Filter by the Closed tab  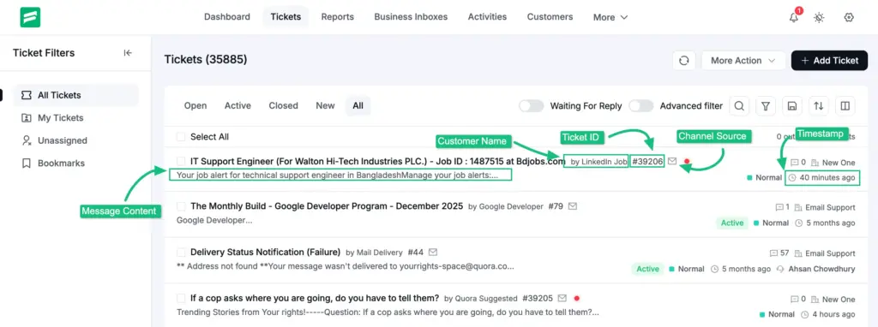(283, 105)
